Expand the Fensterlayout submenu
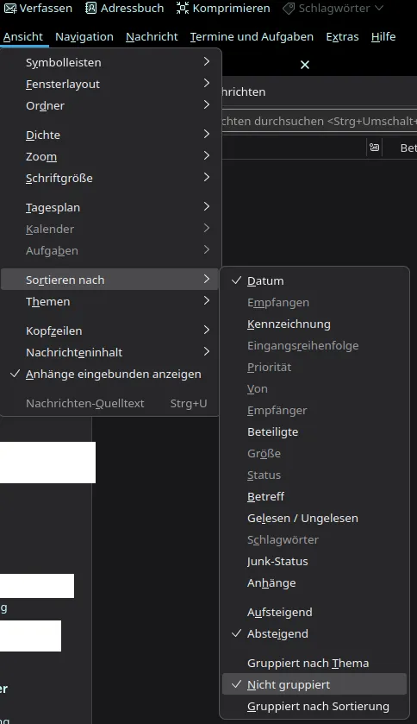 [x=109, y=84]
